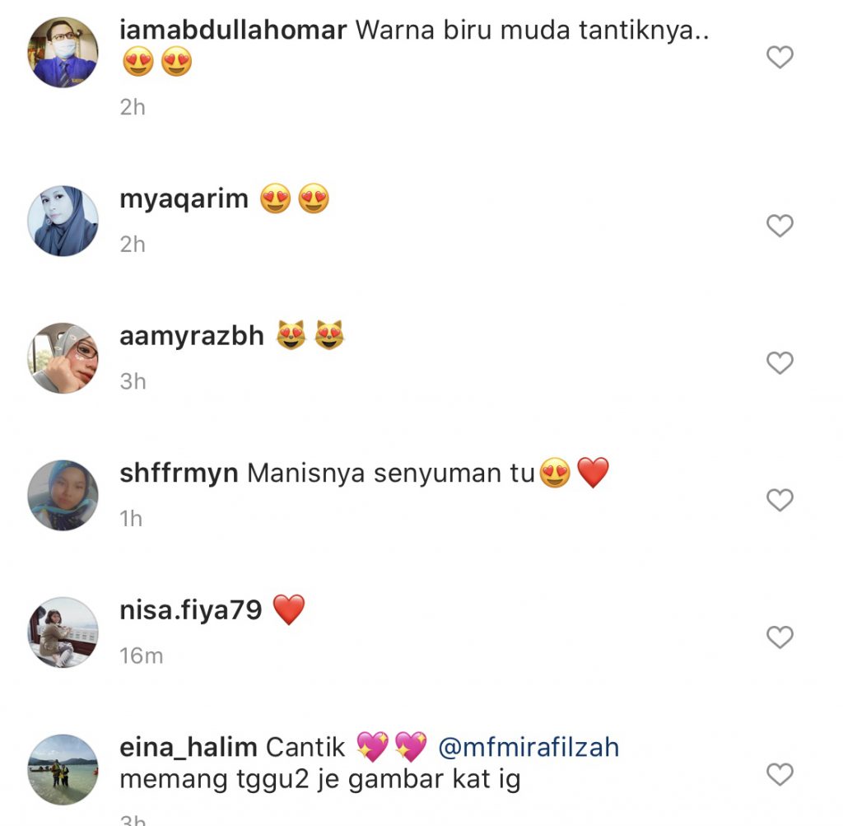Tap the like heart on eina_halim's comment

click(x=780, y=774)
